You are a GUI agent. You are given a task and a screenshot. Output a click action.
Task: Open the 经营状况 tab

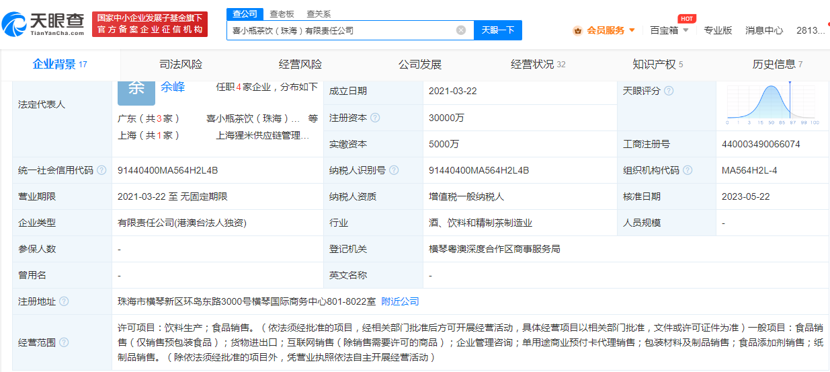[538, 65]
